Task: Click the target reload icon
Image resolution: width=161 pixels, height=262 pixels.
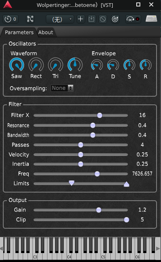Action: [115, 19]
